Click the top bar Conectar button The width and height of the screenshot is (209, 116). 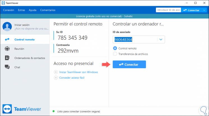pyautogui.click(x=191, y=10)
